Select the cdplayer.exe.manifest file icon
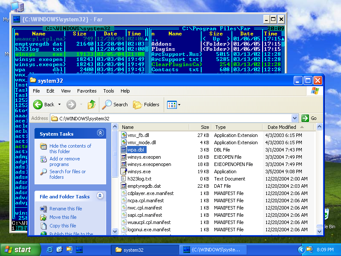 [x=124, y=193]
